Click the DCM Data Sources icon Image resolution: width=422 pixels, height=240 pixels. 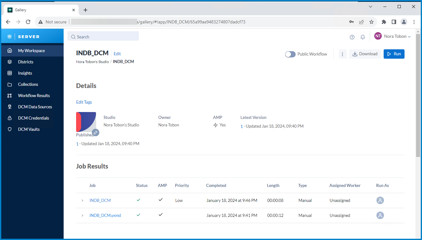click(x=10, y=107)
